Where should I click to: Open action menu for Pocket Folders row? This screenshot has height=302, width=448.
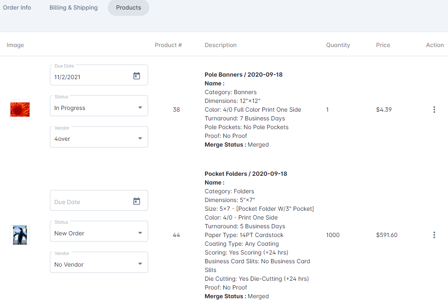(x=434, y=235)
